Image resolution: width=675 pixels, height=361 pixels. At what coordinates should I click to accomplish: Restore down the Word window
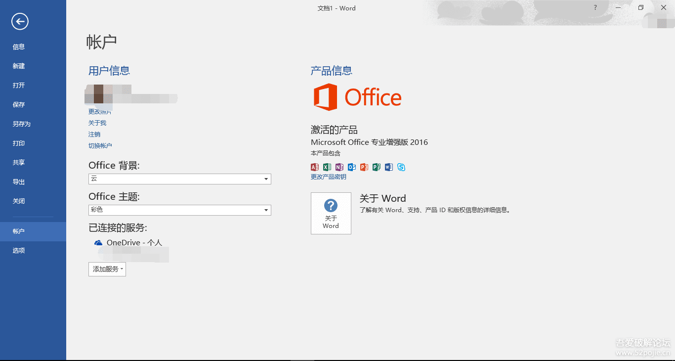click(641, 8)
